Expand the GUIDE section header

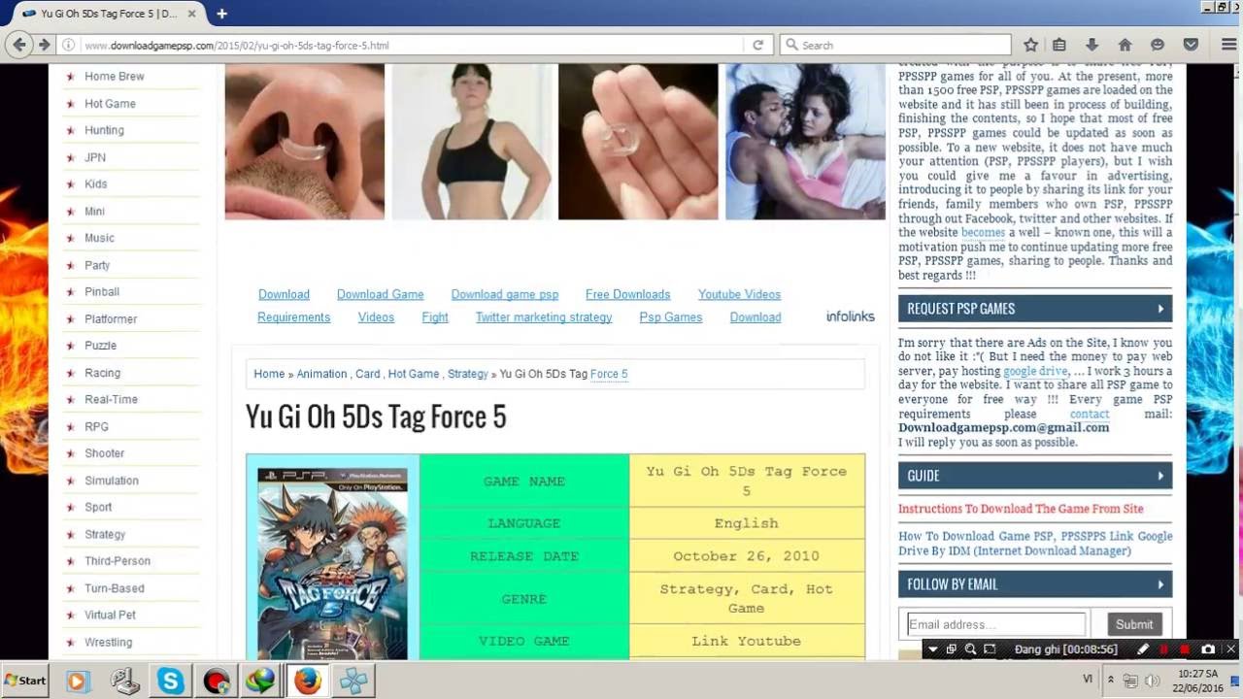(1035, 476)
